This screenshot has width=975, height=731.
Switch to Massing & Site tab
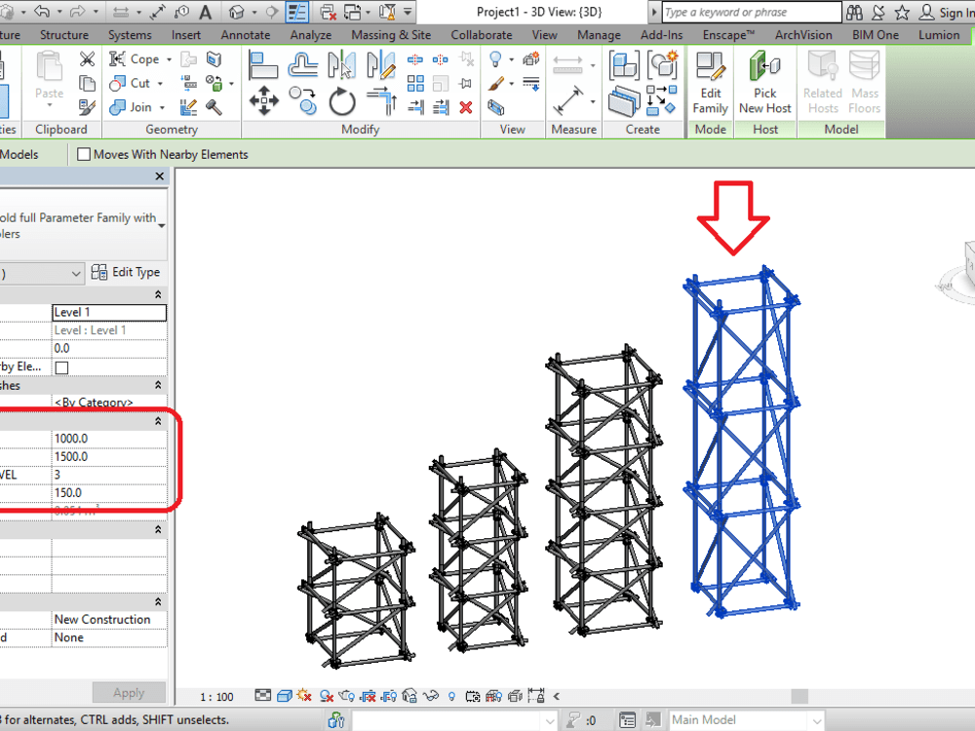click(x=391, y=35)
